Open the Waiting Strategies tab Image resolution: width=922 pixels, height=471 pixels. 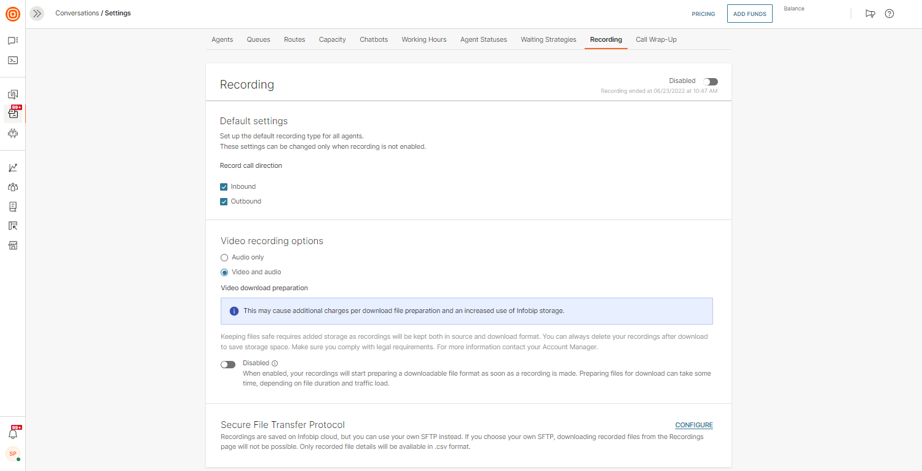pos(548,39)
